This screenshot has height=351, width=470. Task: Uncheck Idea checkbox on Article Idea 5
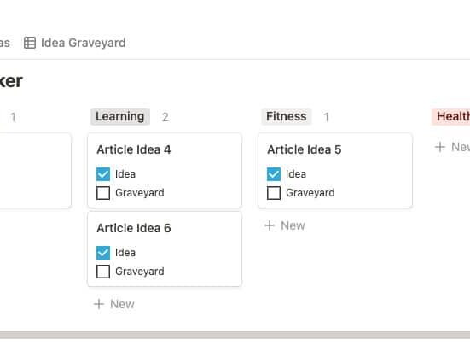pos(274,174)
